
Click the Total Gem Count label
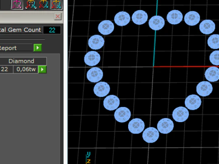21,30
